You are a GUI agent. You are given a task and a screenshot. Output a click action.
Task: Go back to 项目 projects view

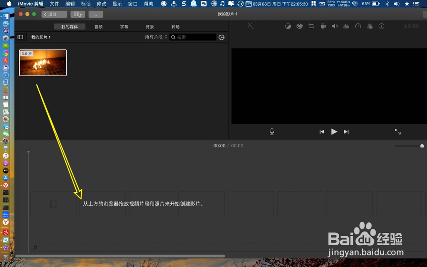54,14
